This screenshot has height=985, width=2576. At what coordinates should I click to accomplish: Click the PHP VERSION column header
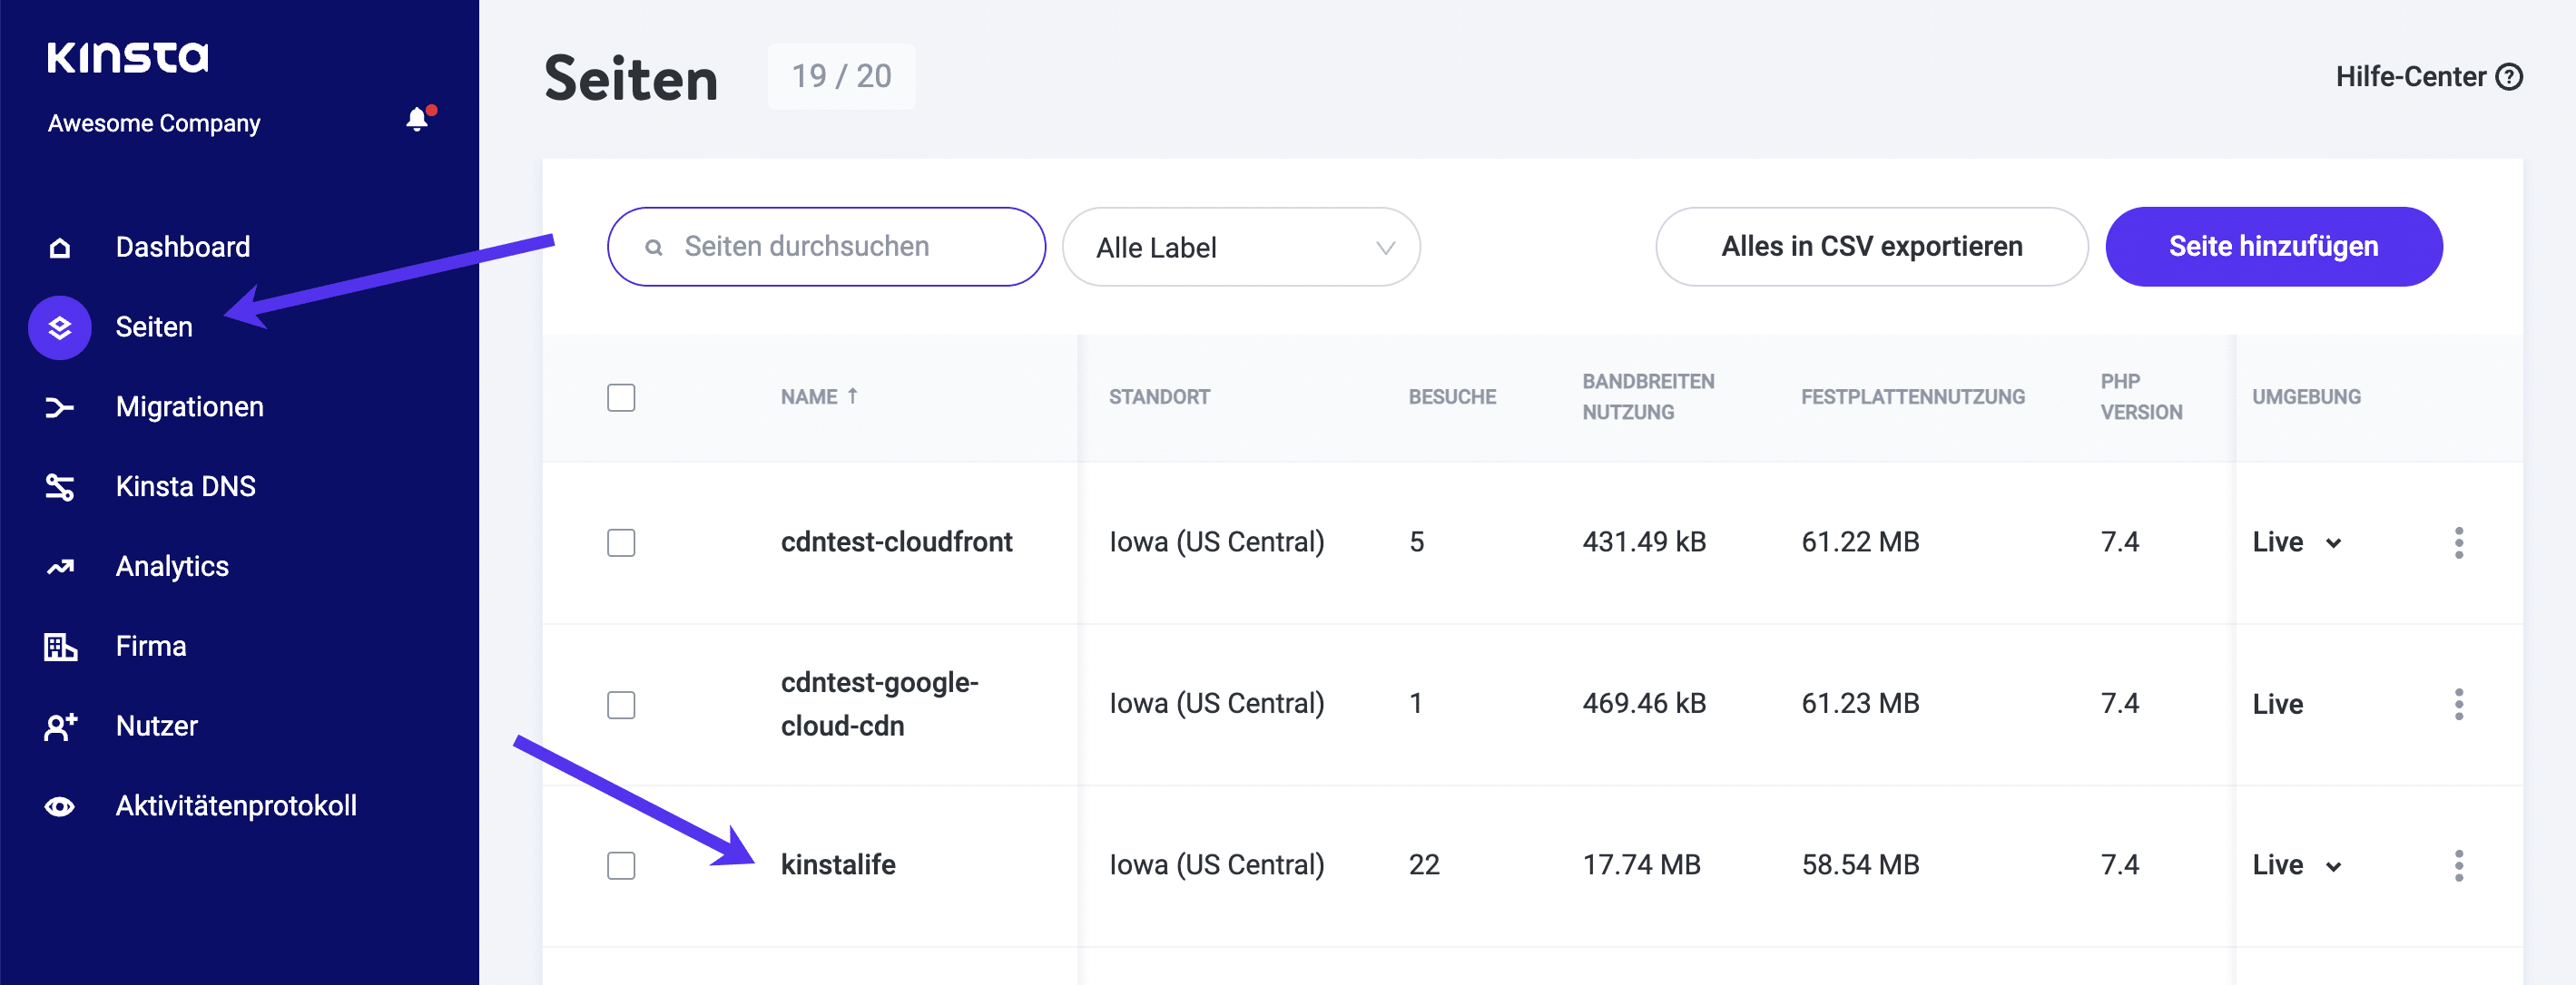pyautogui.click(x=2141, y=396)
